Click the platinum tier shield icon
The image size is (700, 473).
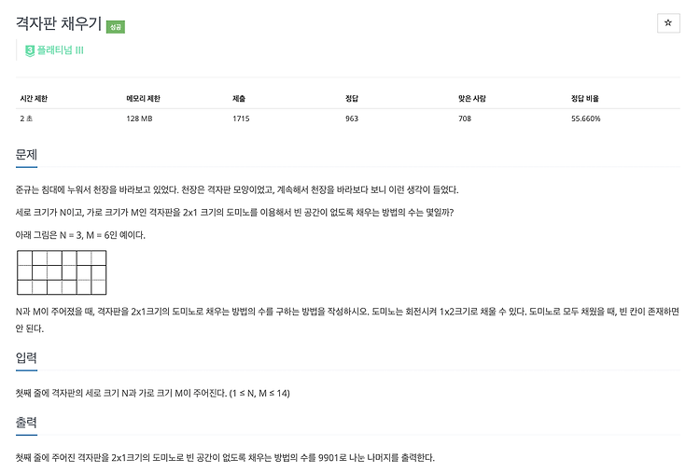coord(30,50)
